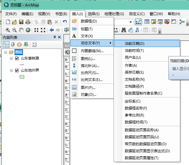Open the contents list Options icon
The image size is (189, 165).
point(34,45)
